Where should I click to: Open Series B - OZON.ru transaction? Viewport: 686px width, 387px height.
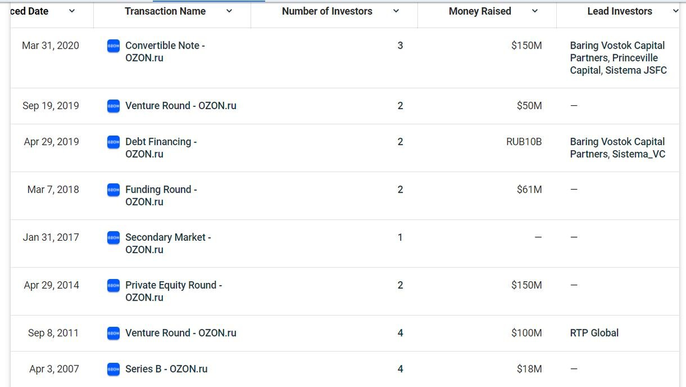[x=166, y=369]
